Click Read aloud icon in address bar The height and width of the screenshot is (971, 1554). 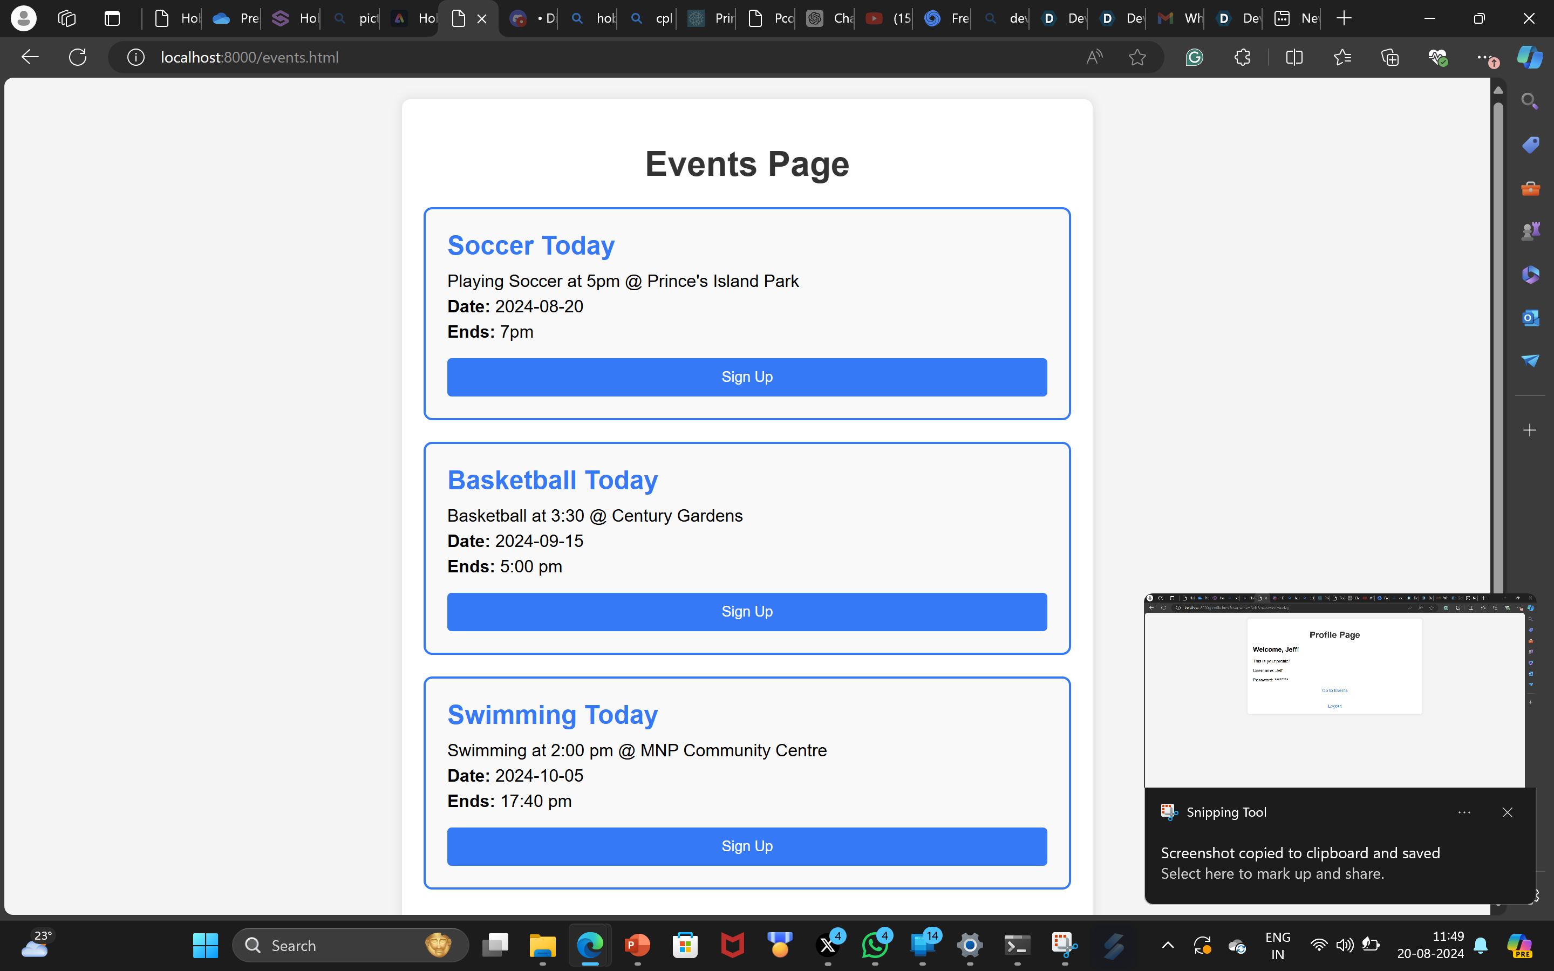click(1094, 57)
